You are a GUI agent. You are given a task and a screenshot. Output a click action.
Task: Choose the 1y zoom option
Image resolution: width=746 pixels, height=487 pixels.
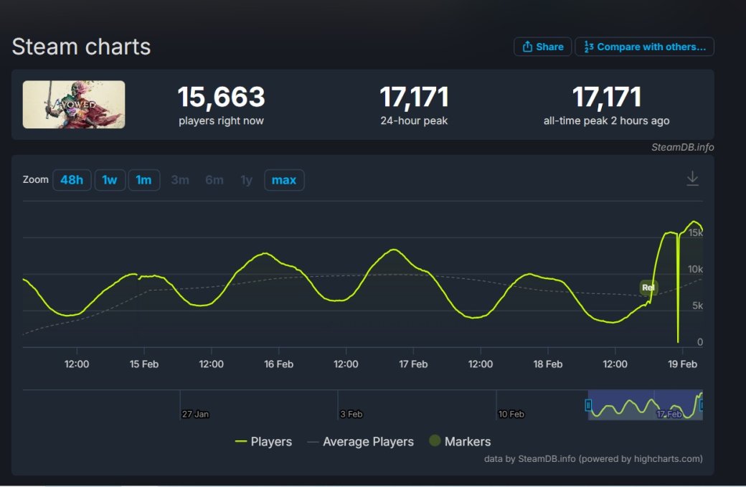click(247, 180)
